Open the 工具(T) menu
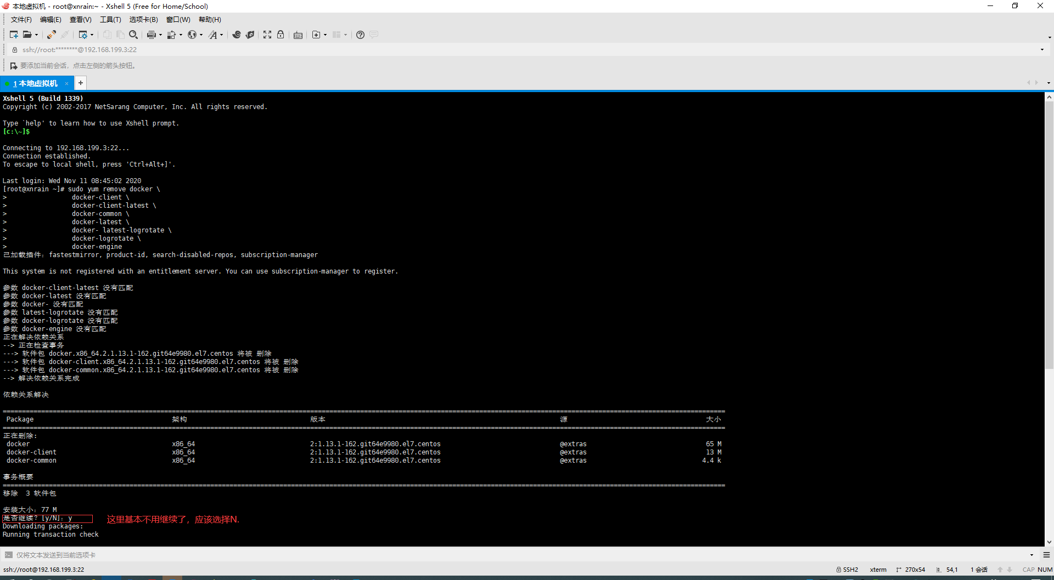This screenshot has height=580, width=1054. pyautogui.click(x=110, y=19)
